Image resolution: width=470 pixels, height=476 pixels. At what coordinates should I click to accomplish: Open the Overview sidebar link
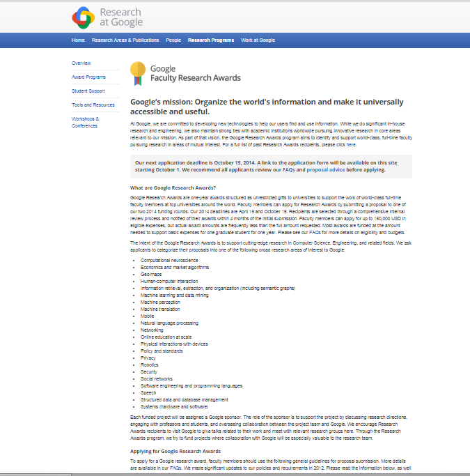click(x=81, y=63)
